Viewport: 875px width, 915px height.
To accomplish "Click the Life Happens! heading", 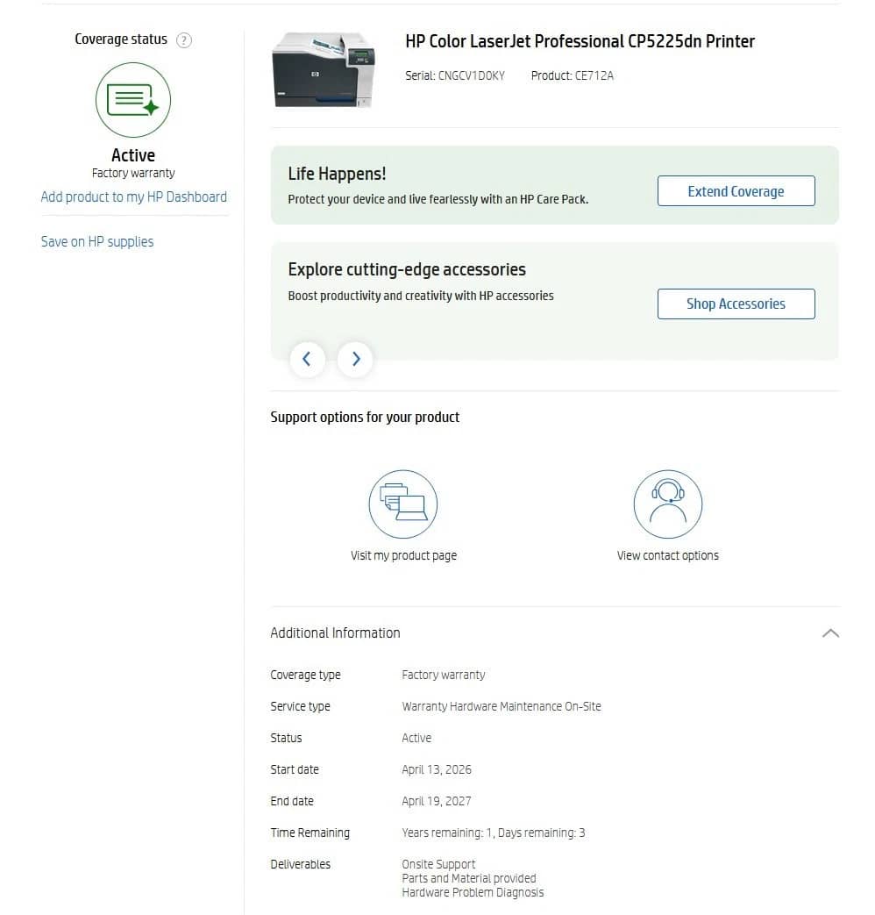I will point(337,174).
